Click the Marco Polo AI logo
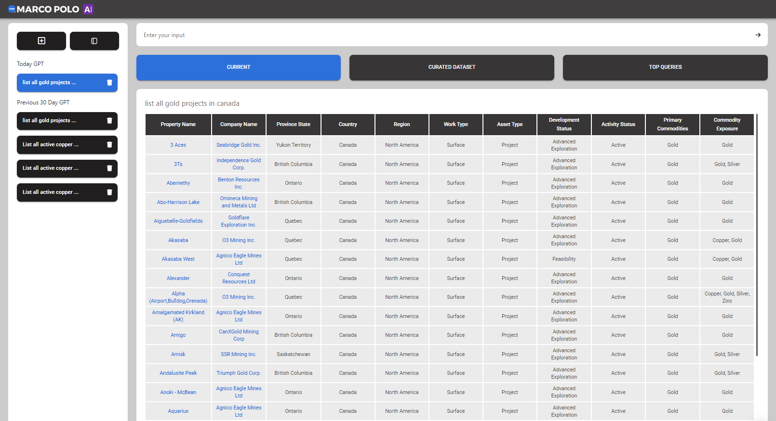776x421 pixels. point(51,9)
